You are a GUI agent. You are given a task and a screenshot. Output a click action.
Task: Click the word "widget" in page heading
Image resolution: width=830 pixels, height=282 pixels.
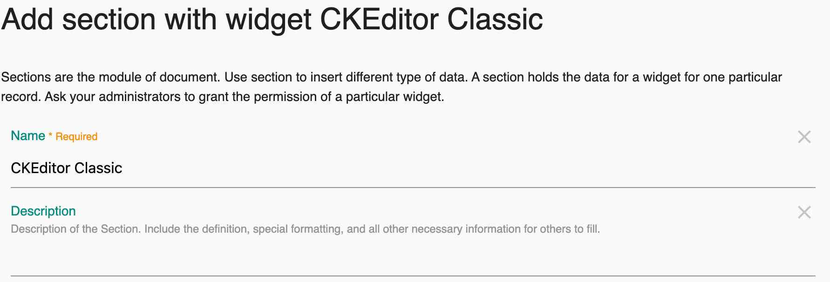coord(268,20)
